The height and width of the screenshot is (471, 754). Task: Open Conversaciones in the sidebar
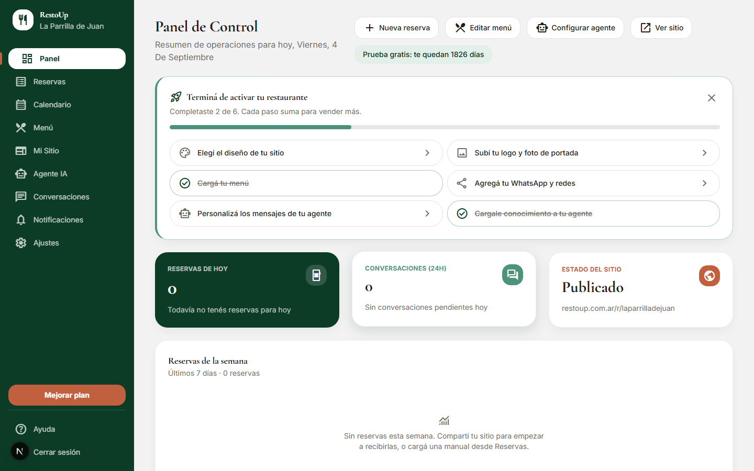(67, 197)
